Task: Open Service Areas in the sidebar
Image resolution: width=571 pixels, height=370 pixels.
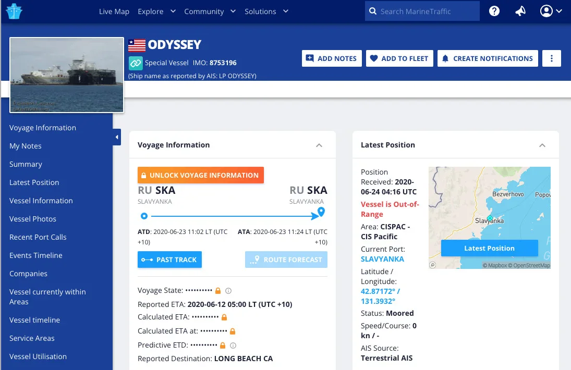Action: click(x=32, y=338)
